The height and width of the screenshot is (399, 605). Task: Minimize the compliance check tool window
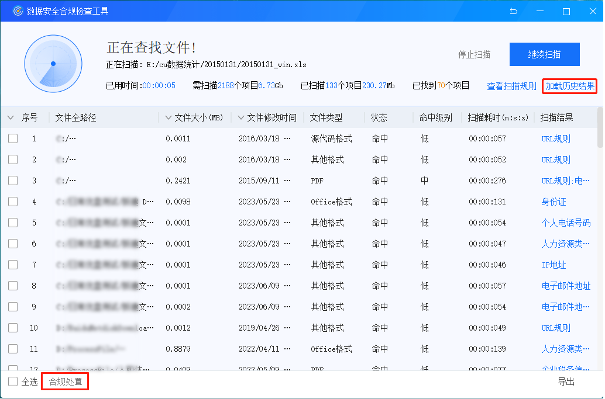pos(540,11)
